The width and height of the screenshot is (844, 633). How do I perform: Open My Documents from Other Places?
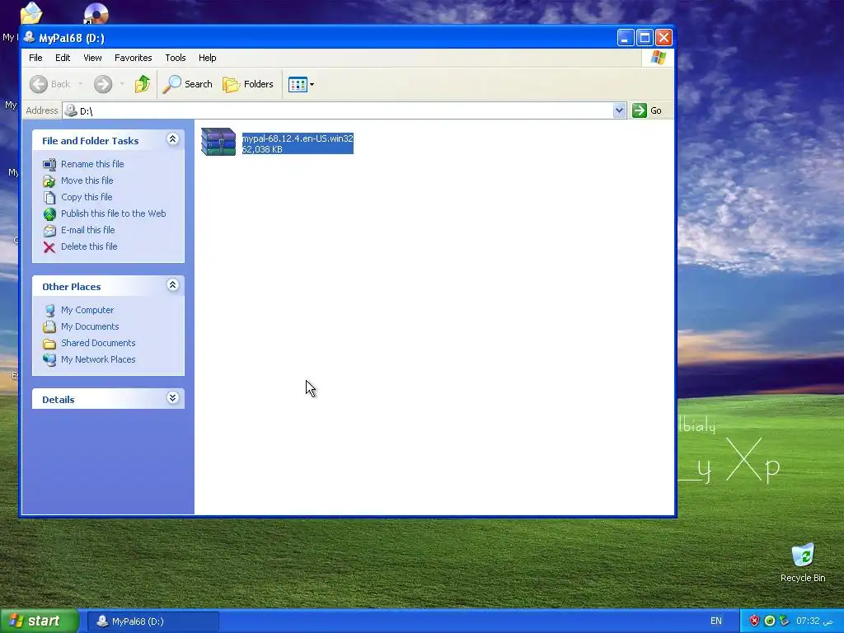(x=90, y=326)
